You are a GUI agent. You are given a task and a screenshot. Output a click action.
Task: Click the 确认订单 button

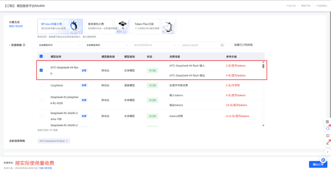pyautogui.click(x=318, y=164)
